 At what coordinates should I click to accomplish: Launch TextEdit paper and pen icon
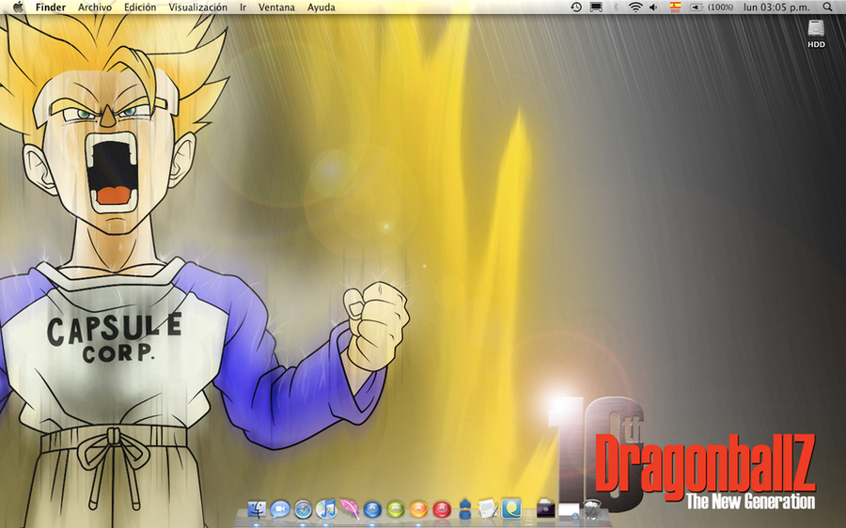point(488,508)
